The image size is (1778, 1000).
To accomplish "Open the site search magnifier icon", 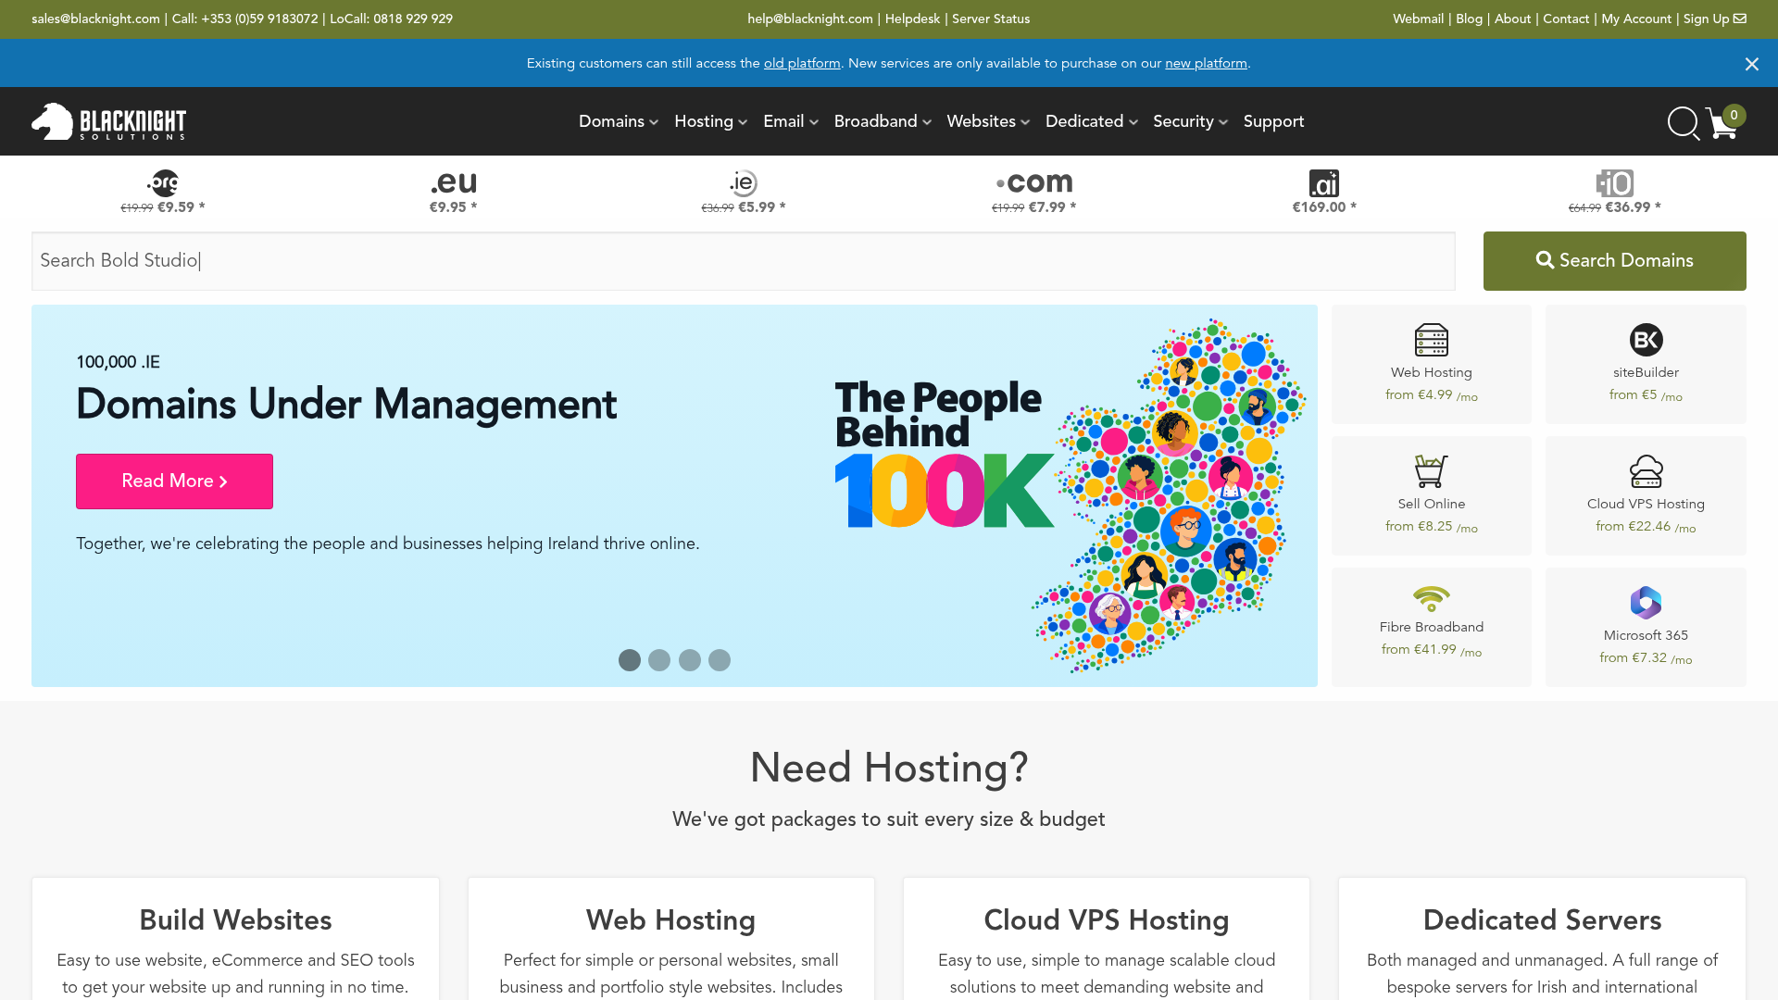I will click(1683, 122).
